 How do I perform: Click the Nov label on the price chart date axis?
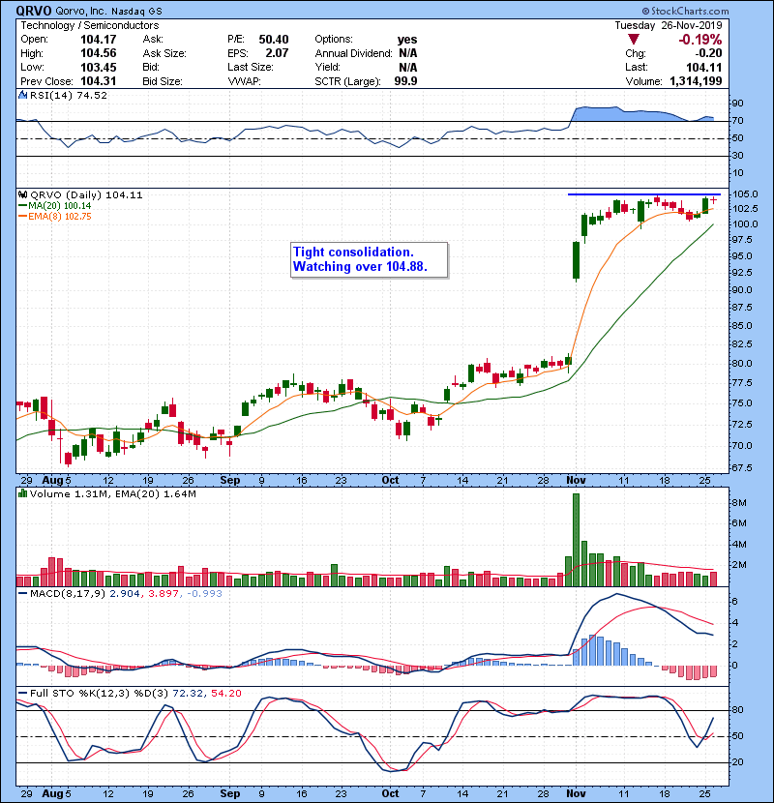577,480
